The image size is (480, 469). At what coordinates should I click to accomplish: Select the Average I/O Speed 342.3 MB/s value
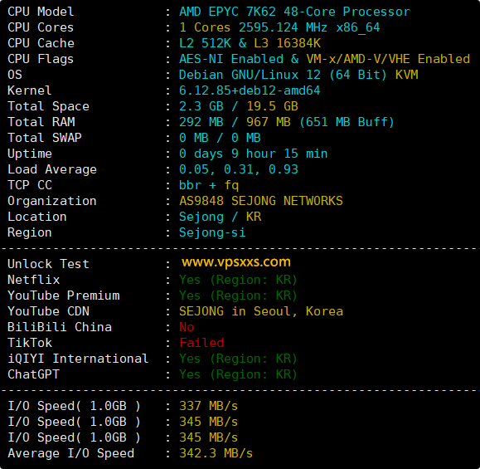[x=216, y=453]
